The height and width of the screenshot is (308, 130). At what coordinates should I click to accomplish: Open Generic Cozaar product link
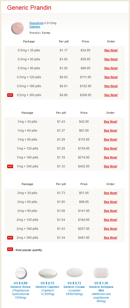coord(74,287)
